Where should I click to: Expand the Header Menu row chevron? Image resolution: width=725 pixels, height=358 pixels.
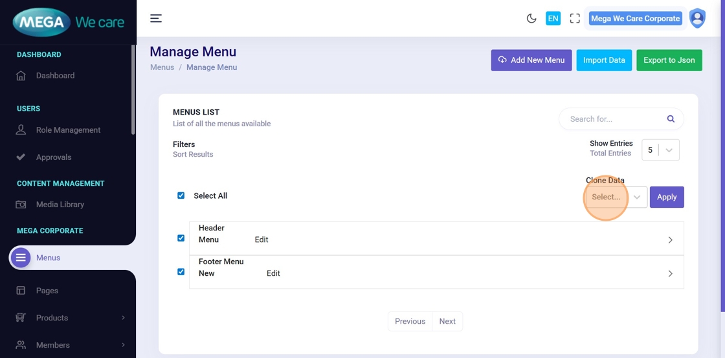point(670,240)
